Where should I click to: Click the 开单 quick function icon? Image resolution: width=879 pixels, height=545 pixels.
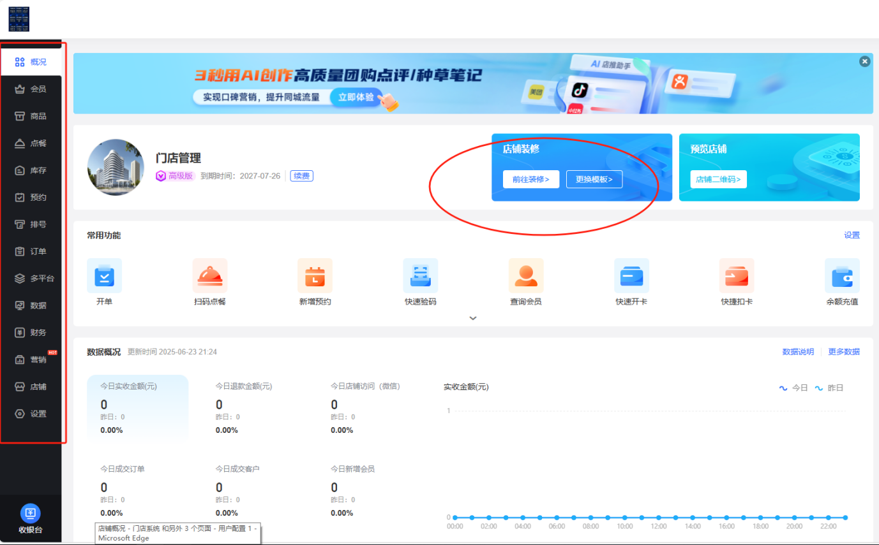tap(104, 276)
